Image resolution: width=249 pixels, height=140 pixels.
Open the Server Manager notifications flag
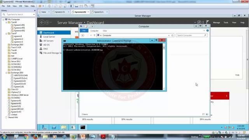click(207, 22)
